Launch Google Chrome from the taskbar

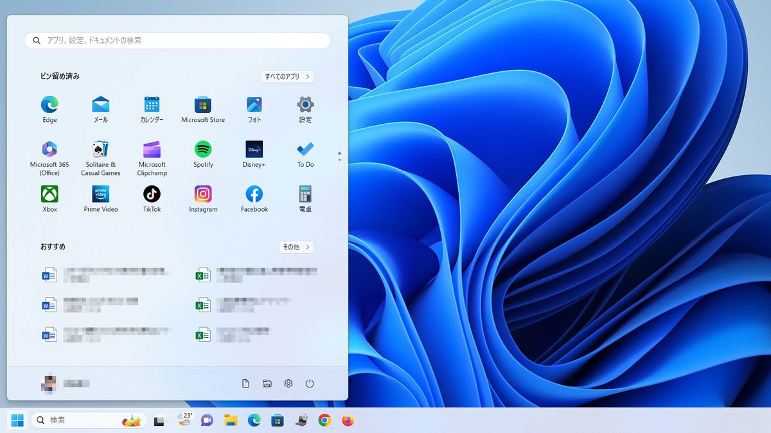324,420
